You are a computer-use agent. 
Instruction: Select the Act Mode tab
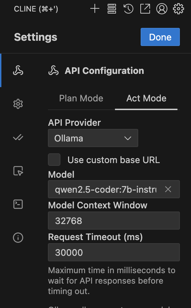[x=147, y=98]
